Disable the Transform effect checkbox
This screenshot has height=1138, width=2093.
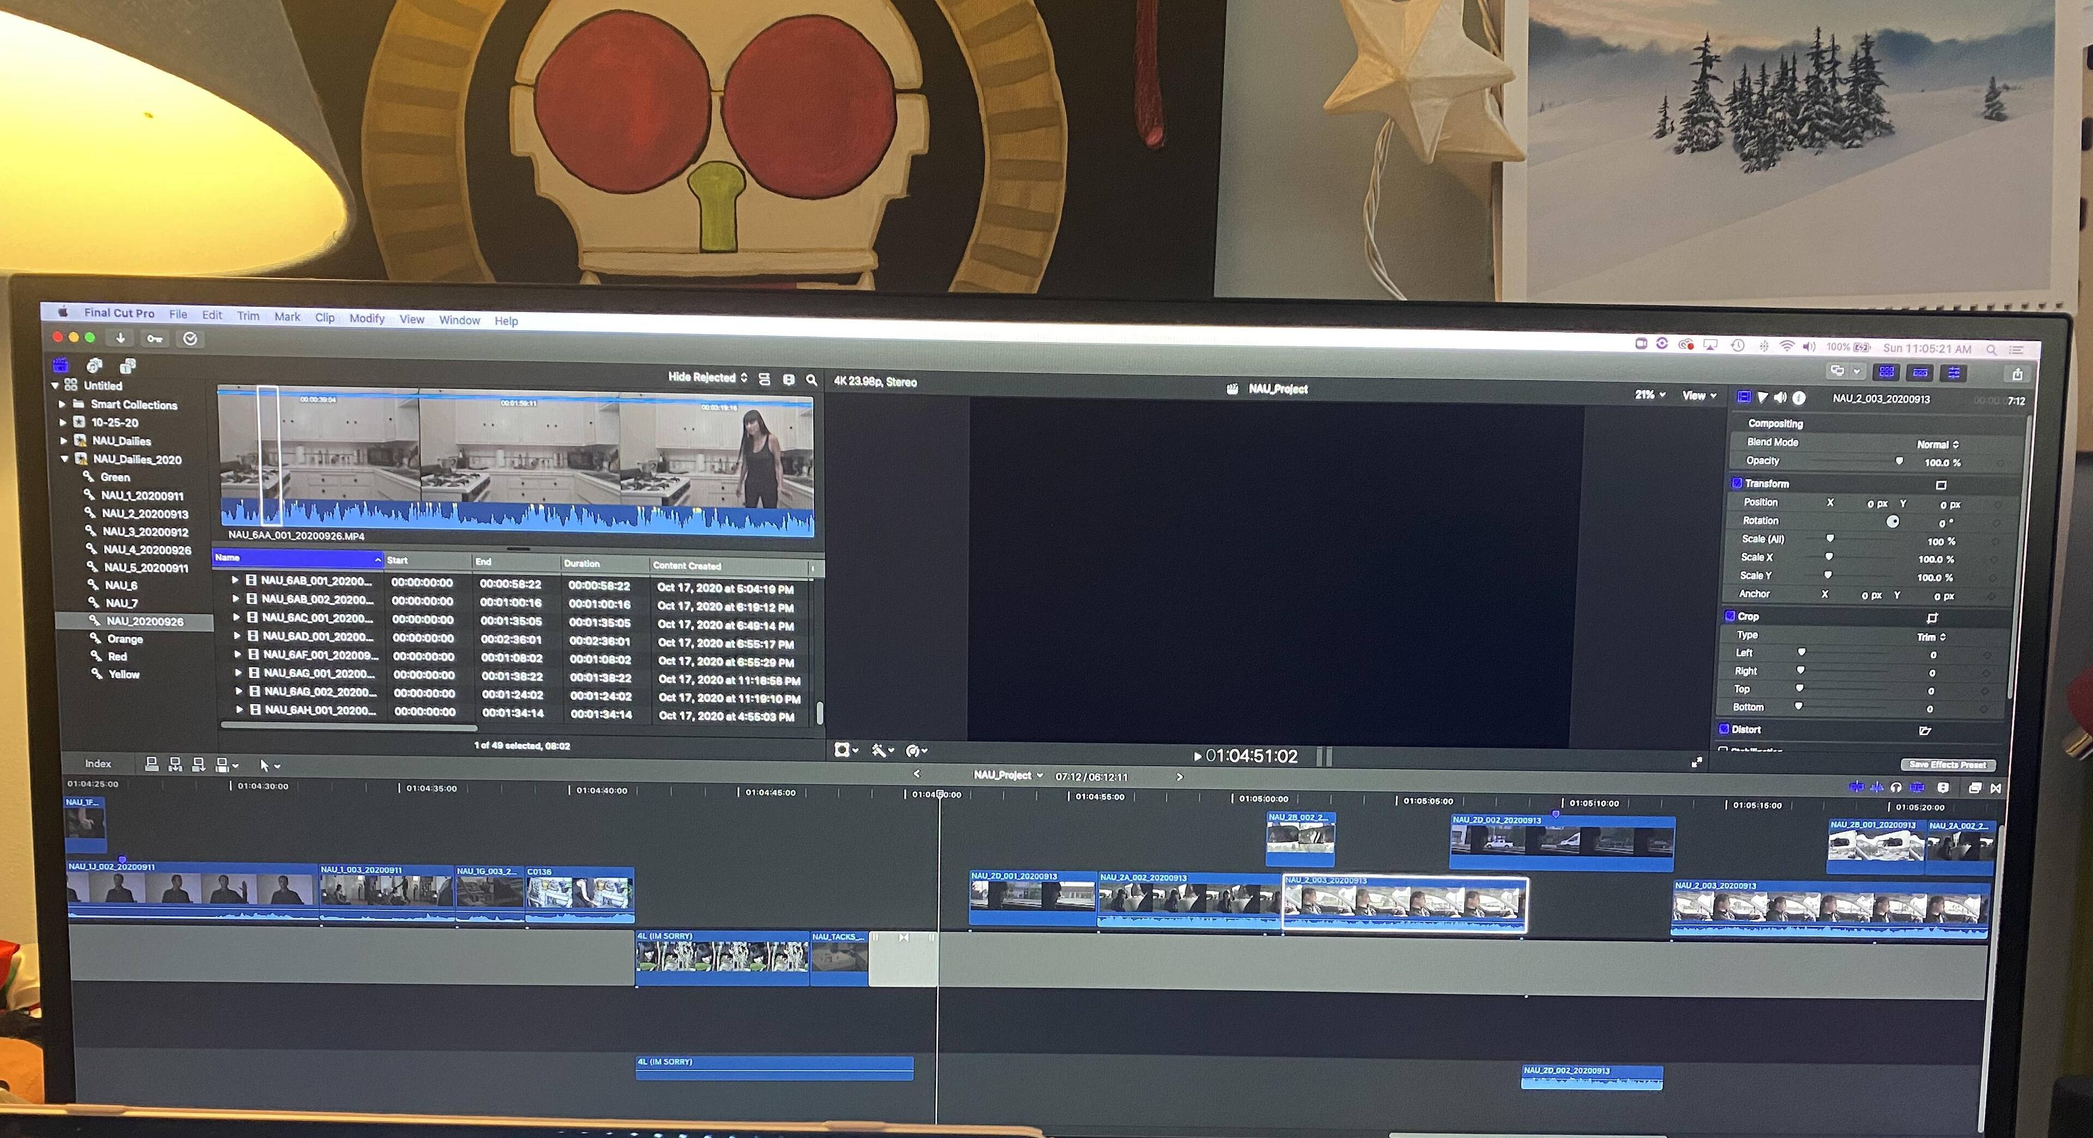[x=1737, y=482]
